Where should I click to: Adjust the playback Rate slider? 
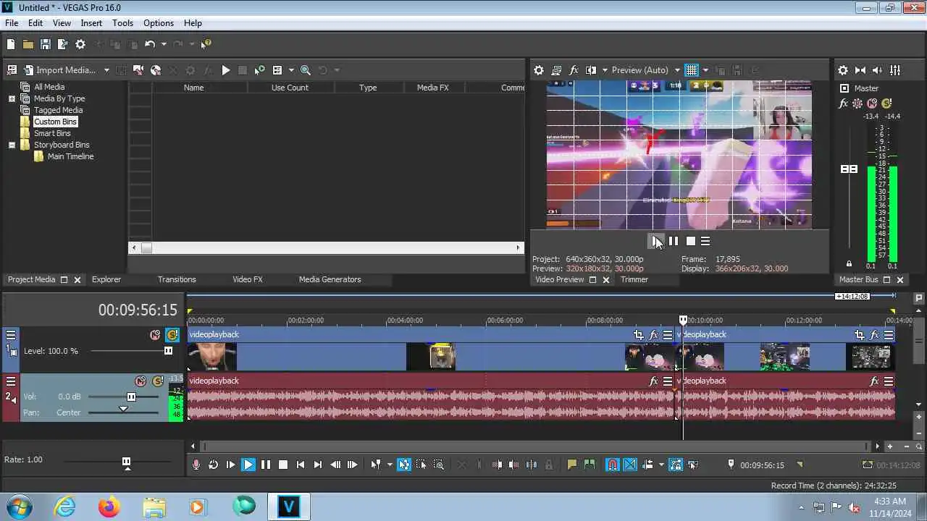[x=126, y=461]
